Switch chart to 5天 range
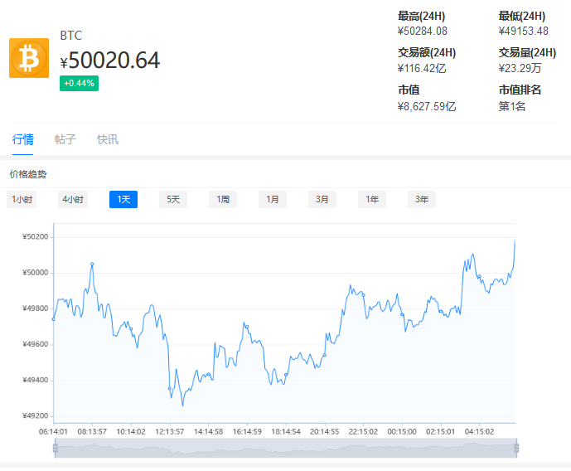This screenshot has height=471, width=571. (173, 200)
